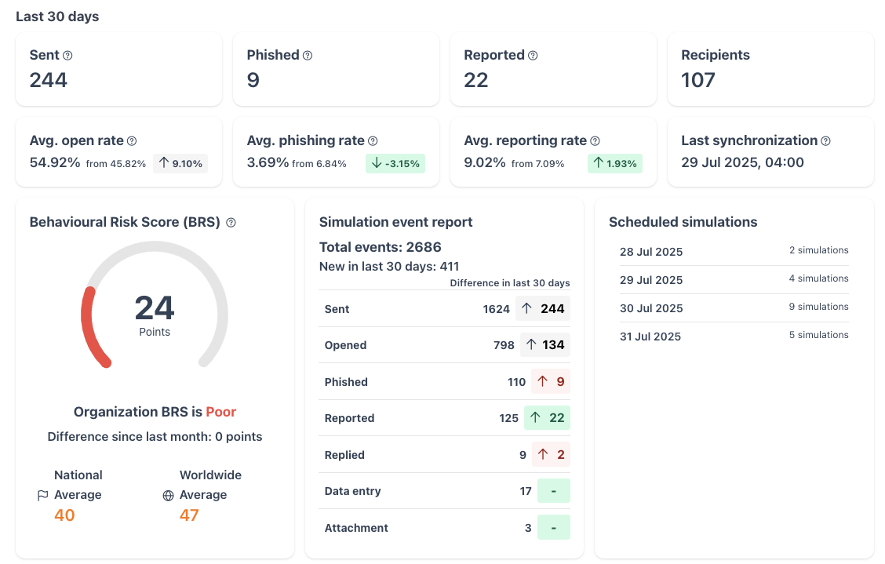Click the question mark beside Reported
Screen dimensions: 885x564
point(534,55)
